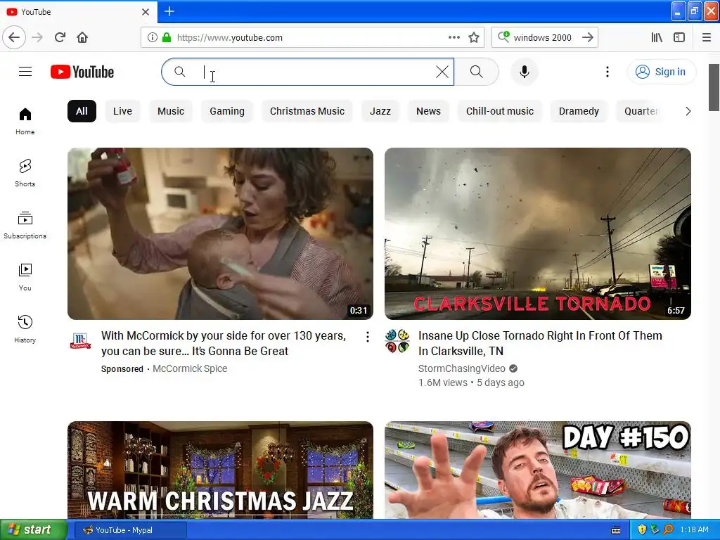The width and height of the screenshot is (720, 540).
Task: Open the Insane Up Close Tornado video title
Action: (x=540, y=343)
